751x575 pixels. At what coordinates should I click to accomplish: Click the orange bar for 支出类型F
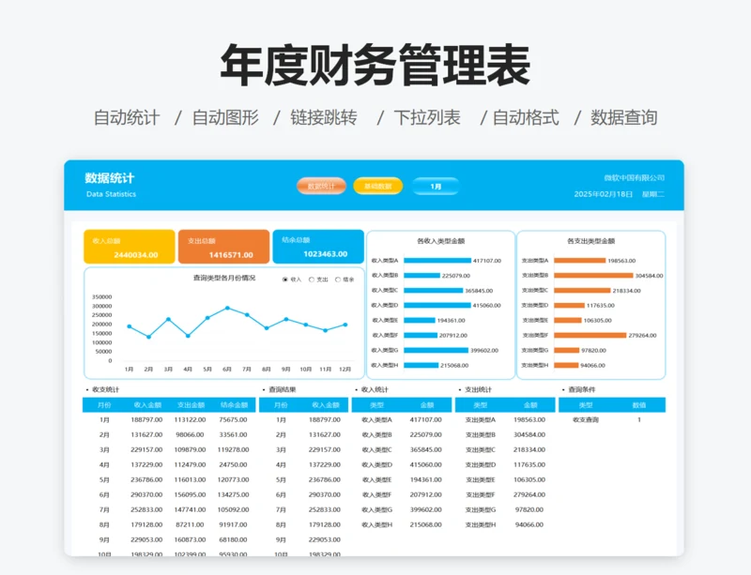pos(590,335)
